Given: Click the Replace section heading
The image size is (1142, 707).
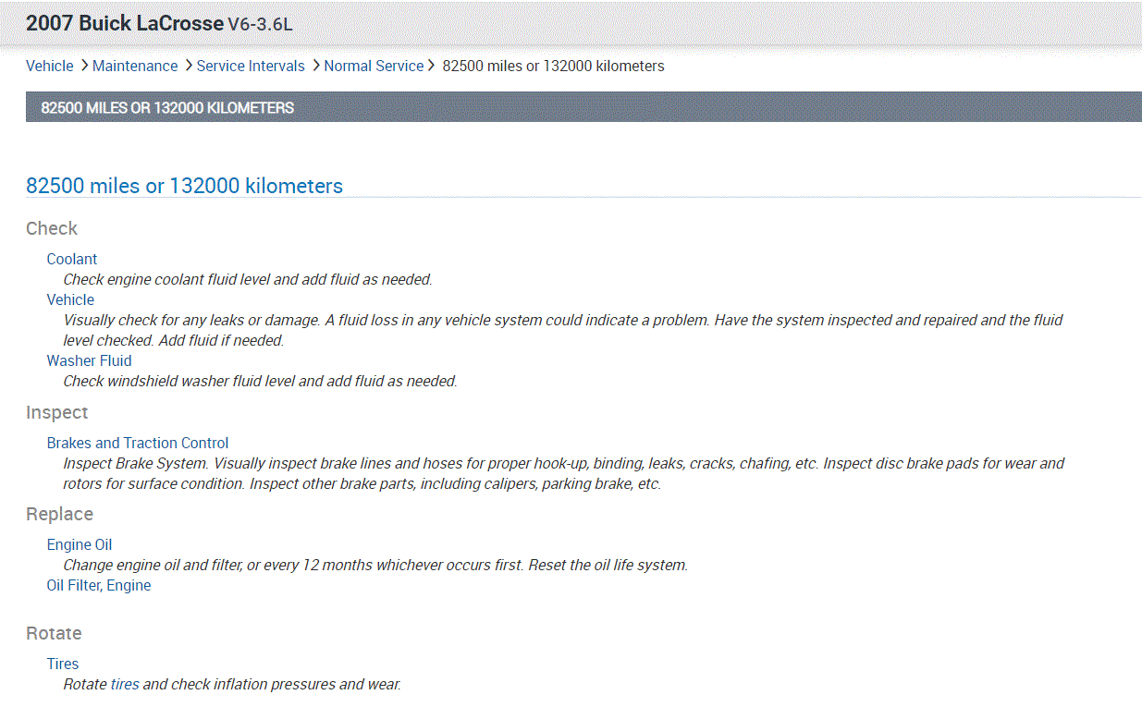Looking at the screenshot, I should tap(59, 514).
